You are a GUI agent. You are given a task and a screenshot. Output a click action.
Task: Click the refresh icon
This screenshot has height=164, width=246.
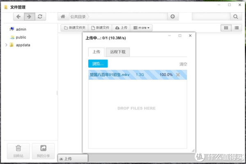click(x=40, y=17)
